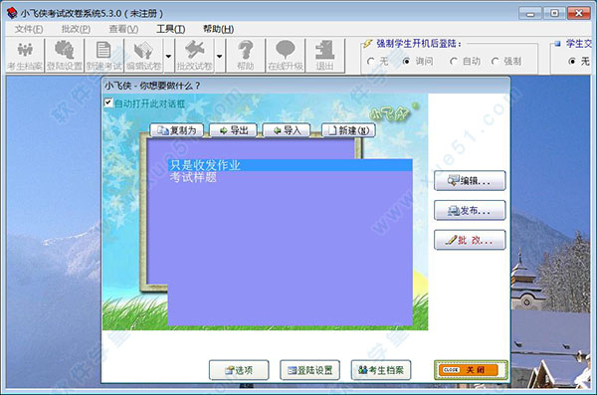The width and height of the screenshot is (597, 395).
Task: Click the 编辑试卷 toolbar icon
Action: click(x=144, y=56)
